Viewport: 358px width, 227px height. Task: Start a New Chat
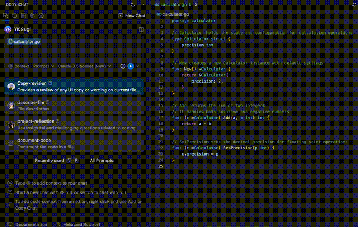(132, 16)
